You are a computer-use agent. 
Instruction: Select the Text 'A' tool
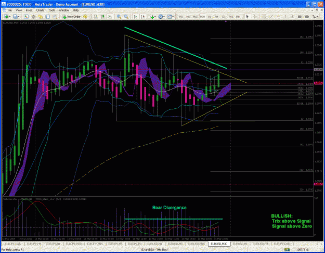click(x=292, y=17)
